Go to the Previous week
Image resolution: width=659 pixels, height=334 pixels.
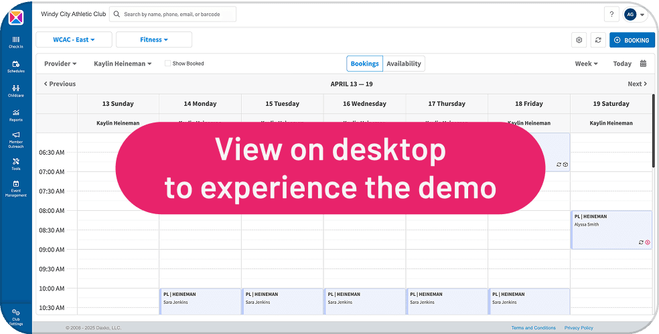point(60,84)
